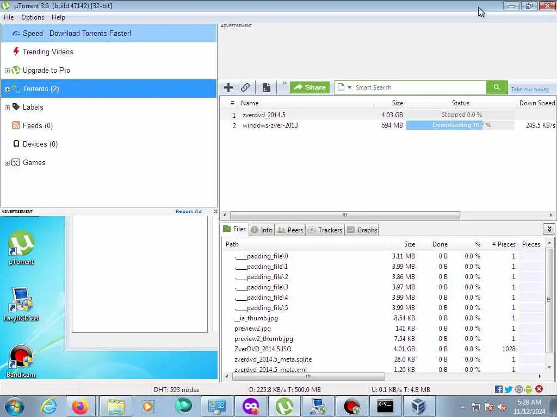
Task: Expand the Games tree node
Action: [7, 163]
